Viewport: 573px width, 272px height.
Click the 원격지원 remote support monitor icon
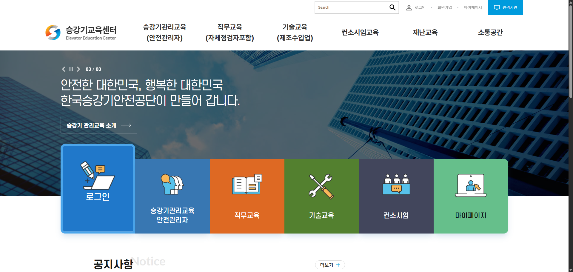pyautogui.click(x=497, y=7)
